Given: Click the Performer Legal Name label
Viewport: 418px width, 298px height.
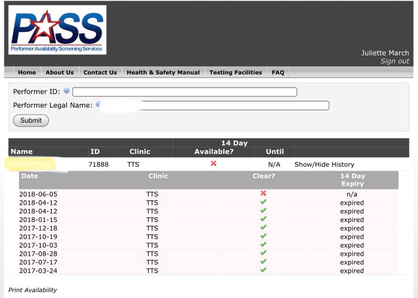Looking at the screenshot, I should [x=53, y=105].
